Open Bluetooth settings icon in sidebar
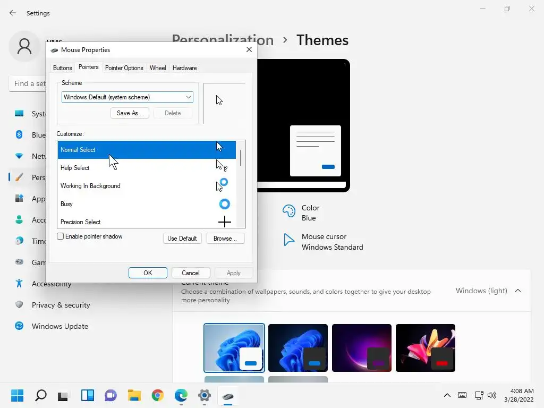 19,134
